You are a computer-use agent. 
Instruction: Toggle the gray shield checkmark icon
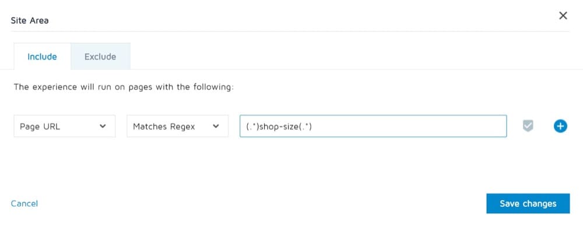point(528,126)
